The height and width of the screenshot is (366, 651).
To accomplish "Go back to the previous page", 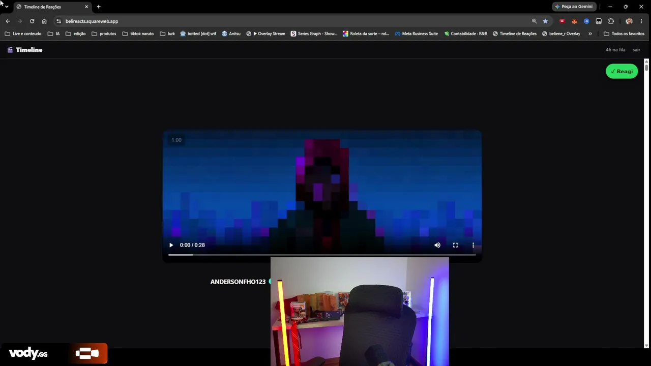I will 8,21.
